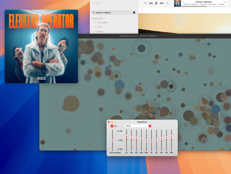The height and width of the screenshot is (174, 231).
Task: Skip forward to the next track
Action: coord(162,3)
